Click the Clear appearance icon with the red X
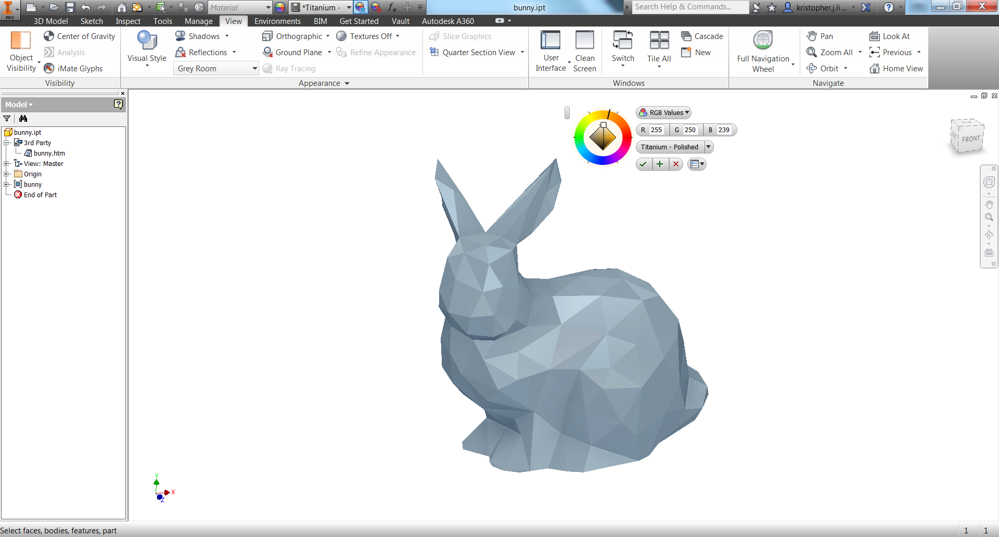The width and height of the screenshot is (999, 537). 376,7
